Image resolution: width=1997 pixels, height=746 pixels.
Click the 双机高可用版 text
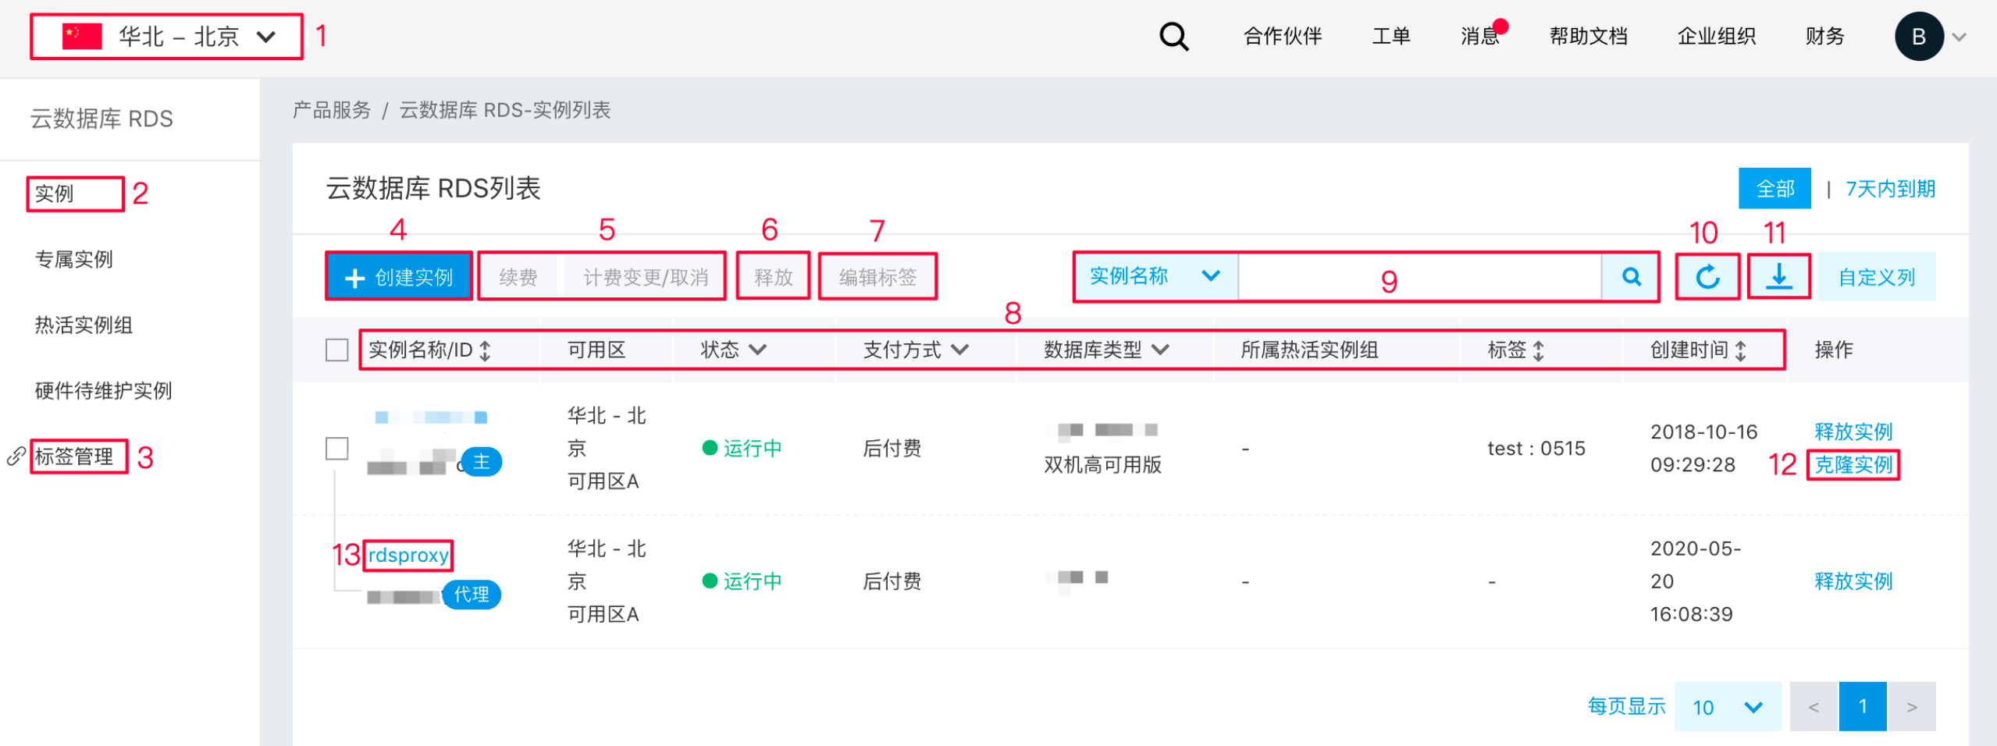(x=1102, y=465)
